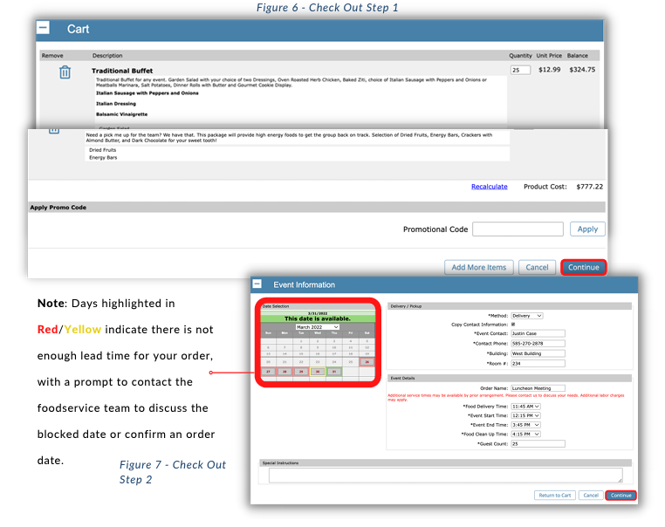
Task: Collapse the Cart panel with minus icon
Action: point(43,28)
